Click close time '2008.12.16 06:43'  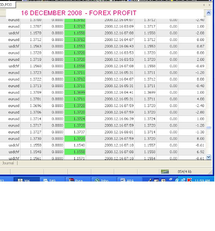(x=119, y=46)
